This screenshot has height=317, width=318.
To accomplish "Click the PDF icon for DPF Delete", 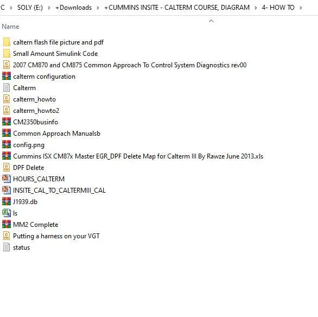I will 7,168.
